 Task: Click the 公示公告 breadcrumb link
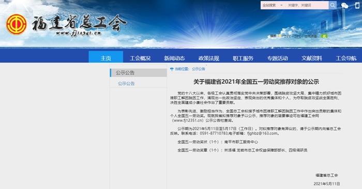tap(198, 69)
